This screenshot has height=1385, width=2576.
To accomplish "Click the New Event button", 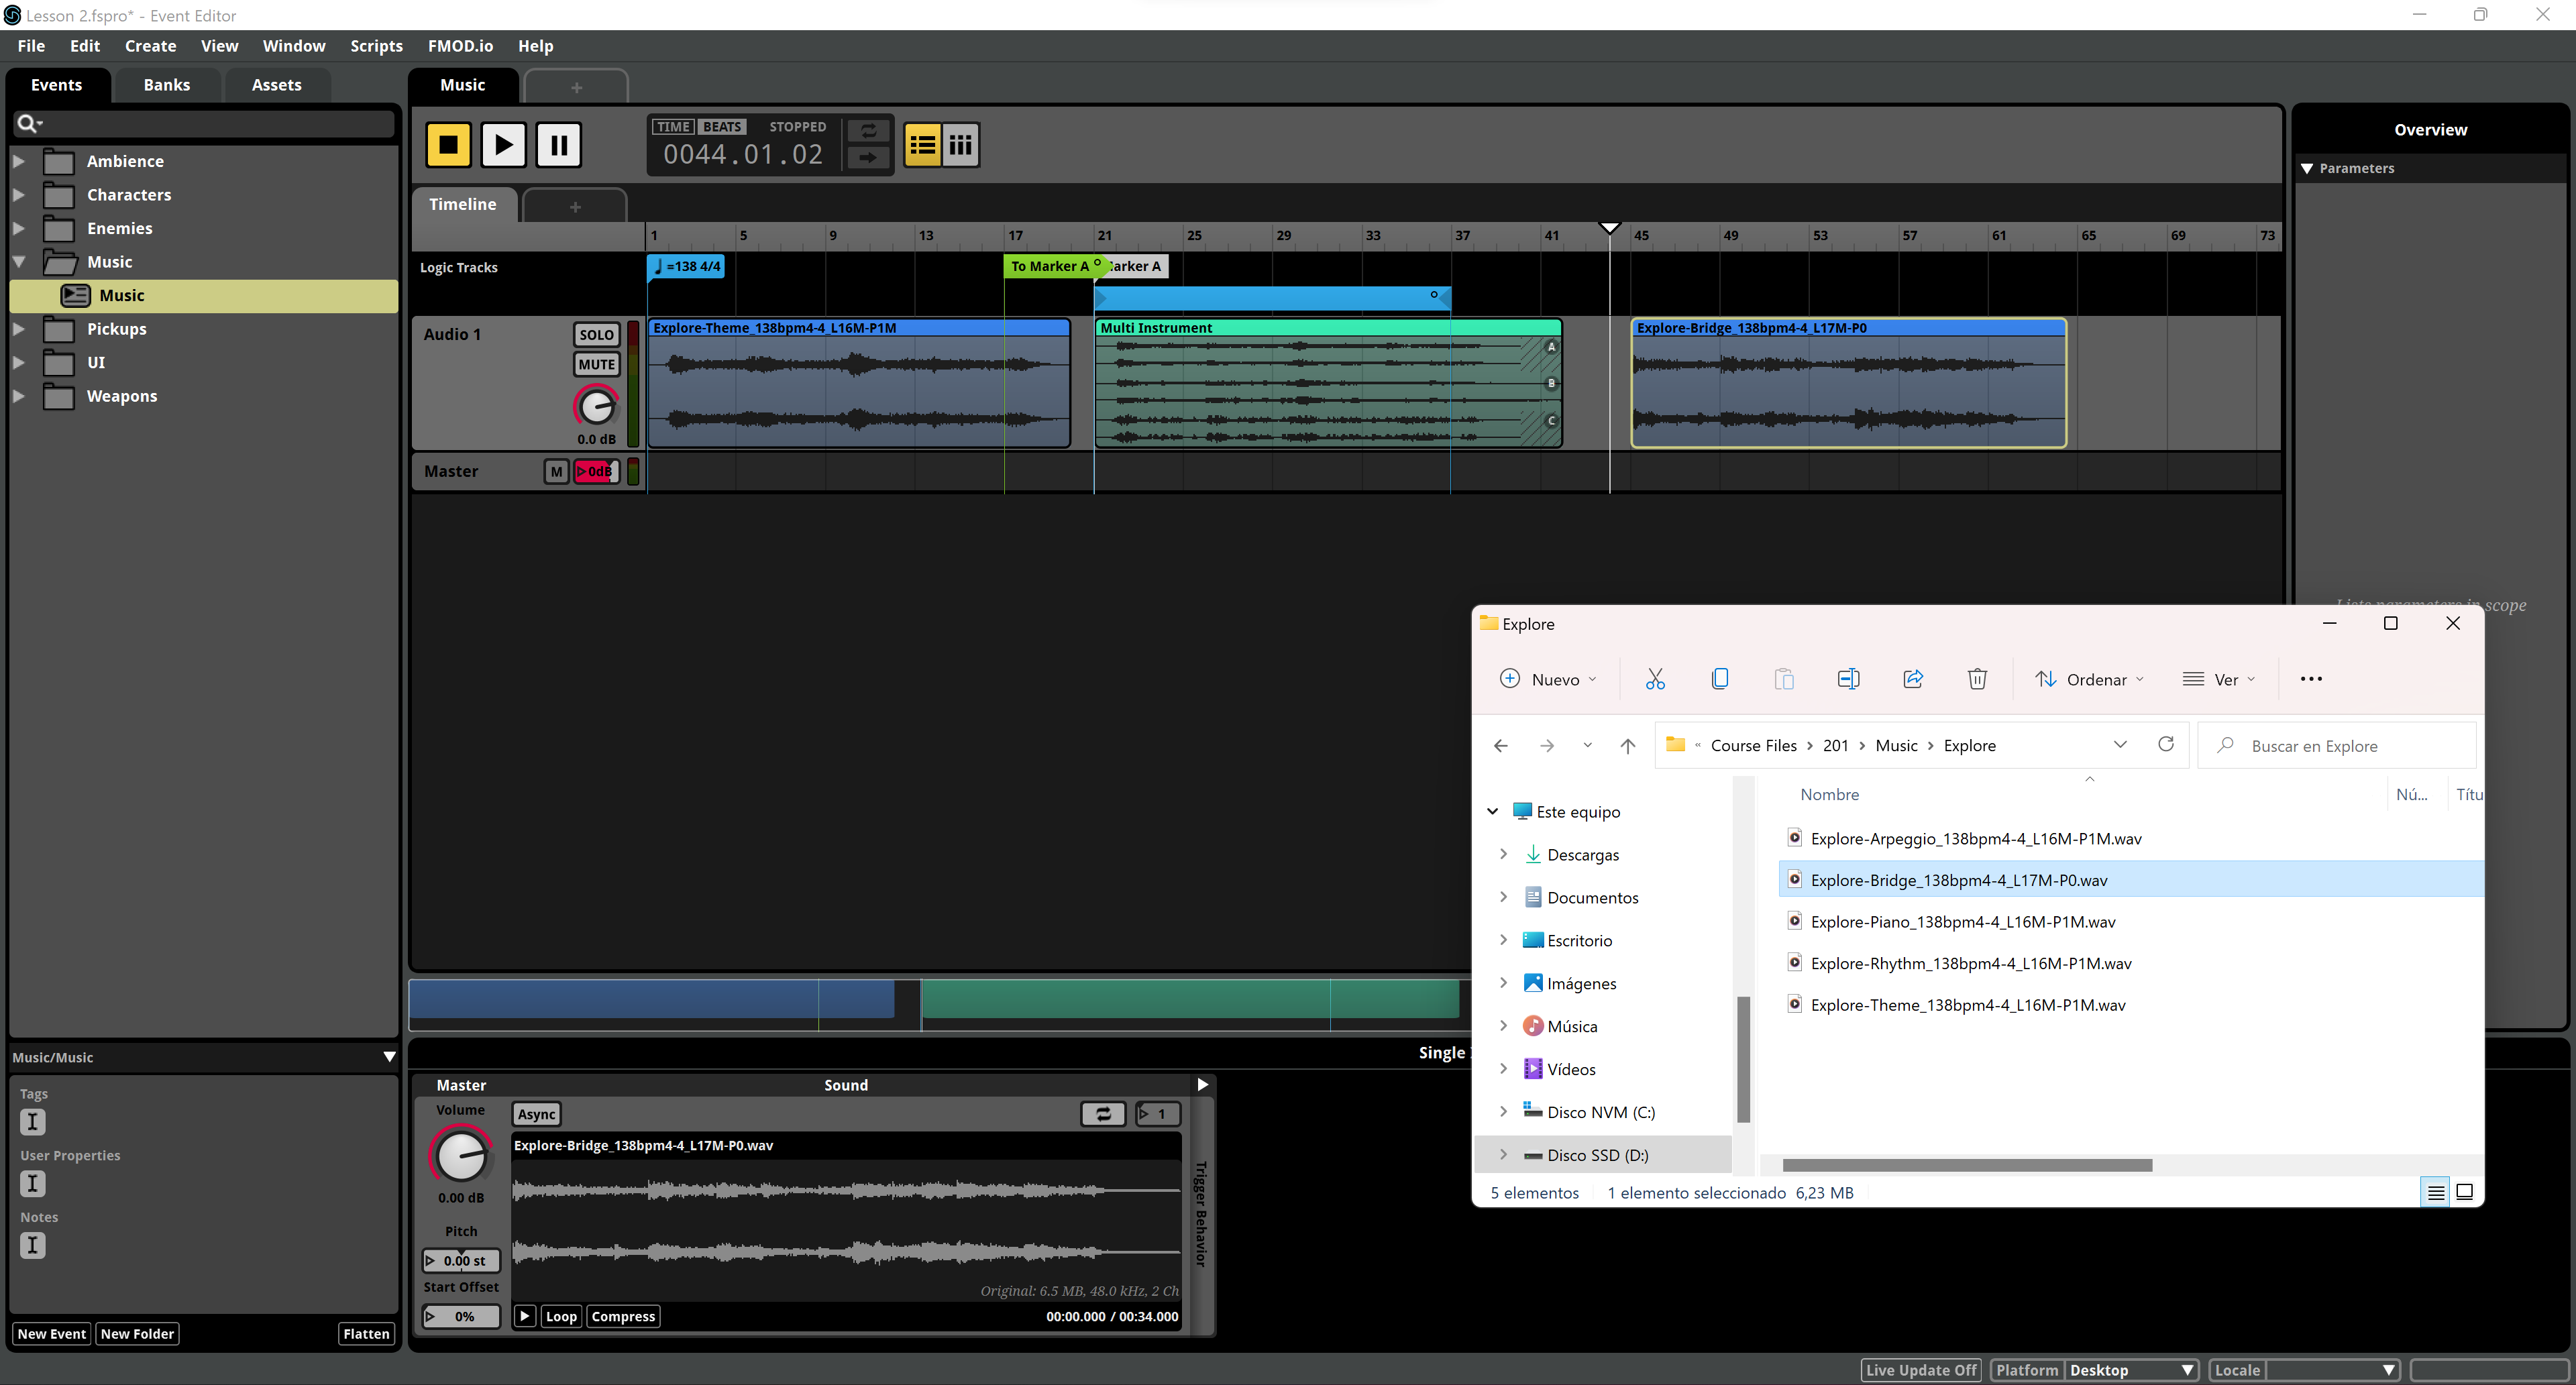I will coord(52,1334).
